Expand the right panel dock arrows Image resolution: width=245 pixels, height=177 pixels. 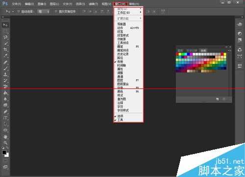coord(242,17)
